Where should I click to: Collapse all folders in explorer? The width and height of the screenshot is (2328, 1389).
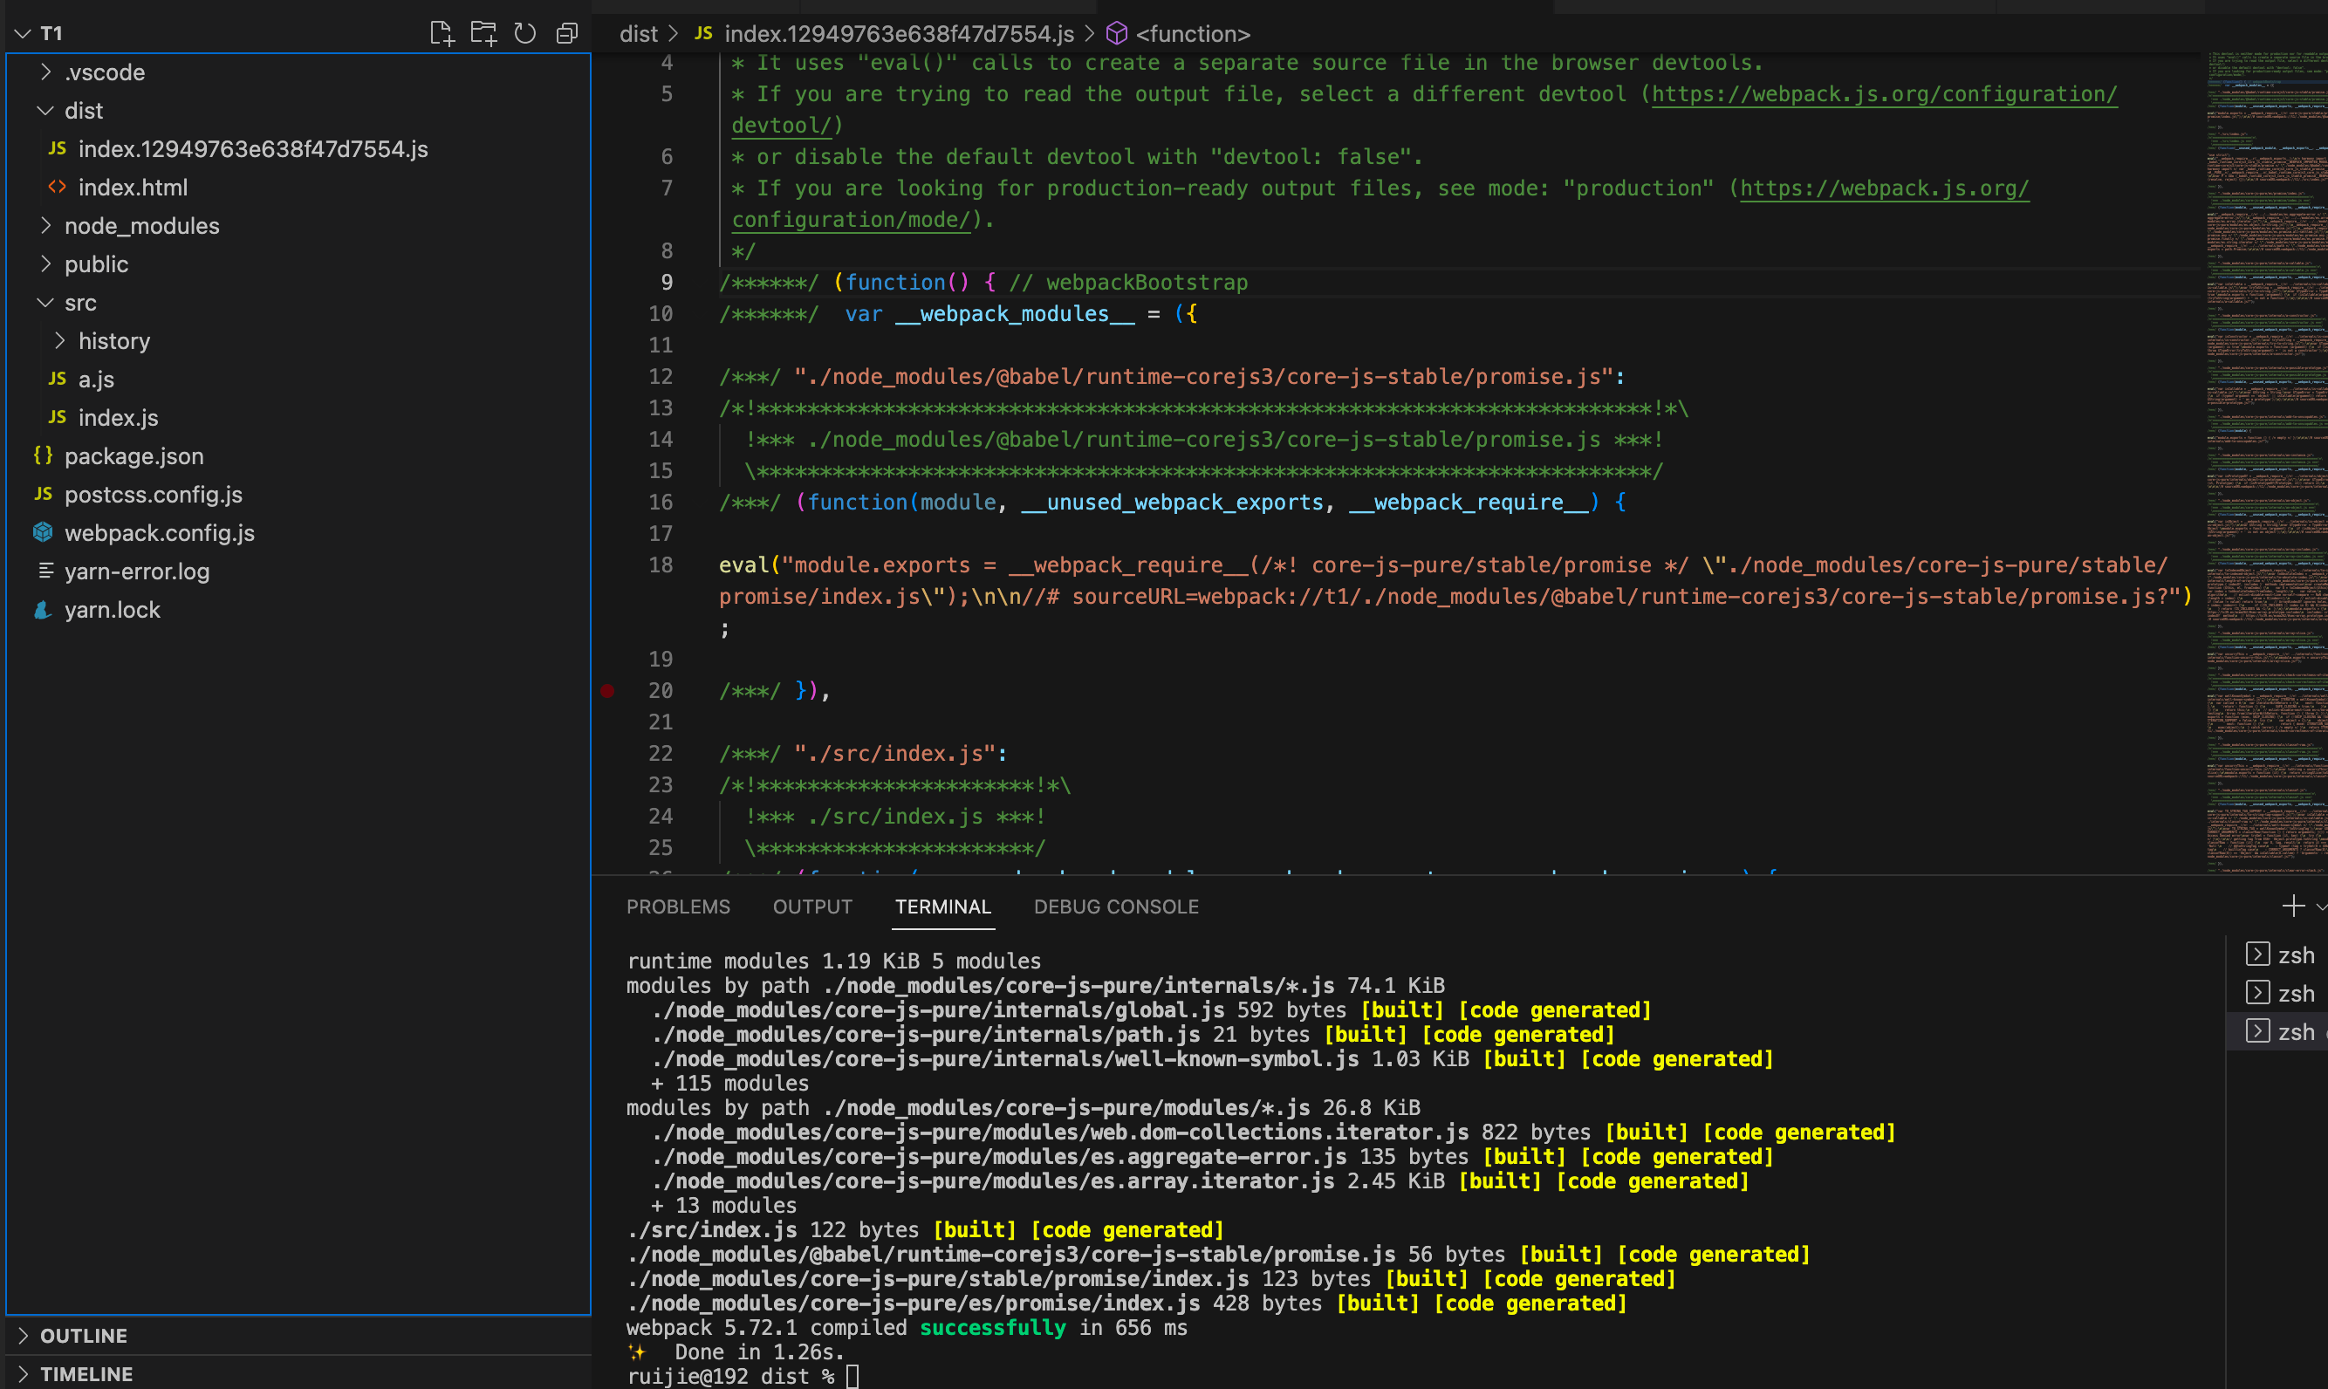point(566,34)
